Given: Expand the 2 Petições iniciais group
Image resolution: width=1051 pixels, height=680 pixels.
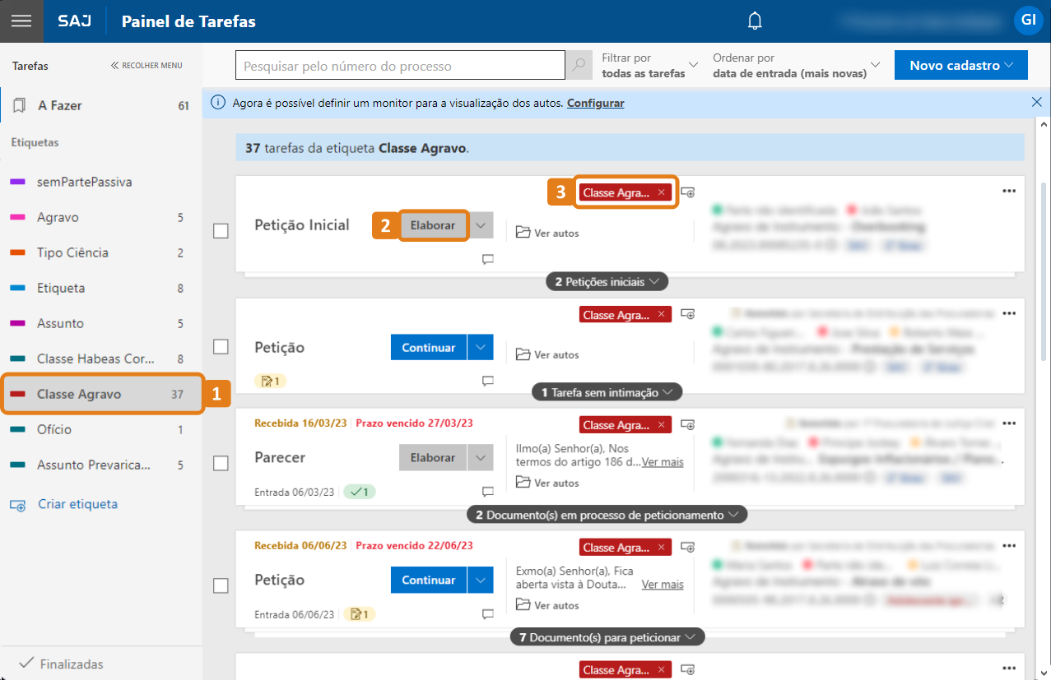Looking at the screenshot, I should [x=607, y=282].
